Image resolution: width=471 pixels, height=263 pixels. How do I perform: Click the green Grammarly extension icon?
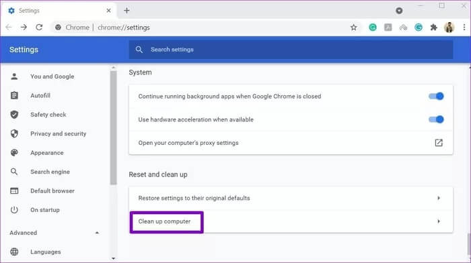pyautogui.click(x=373, y=28)
